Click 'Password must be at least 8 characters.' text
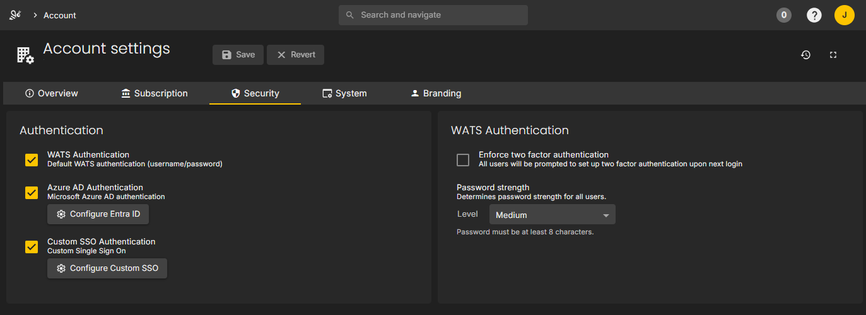This screenshot has width=866, height=315. pyautogui.click(x=525, y=232)
